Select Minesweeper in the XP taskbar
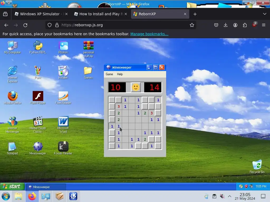270x202 pixels. click(46, 187)
